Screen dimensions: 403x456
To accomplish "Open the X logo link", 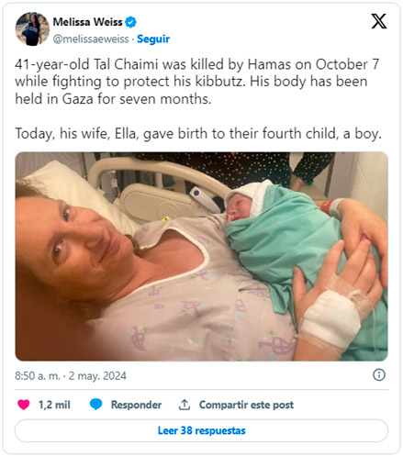I will 379,21.
